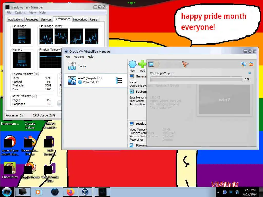263x197 pixels.
Task: Select the Performance tab
Action: point(62,19)
